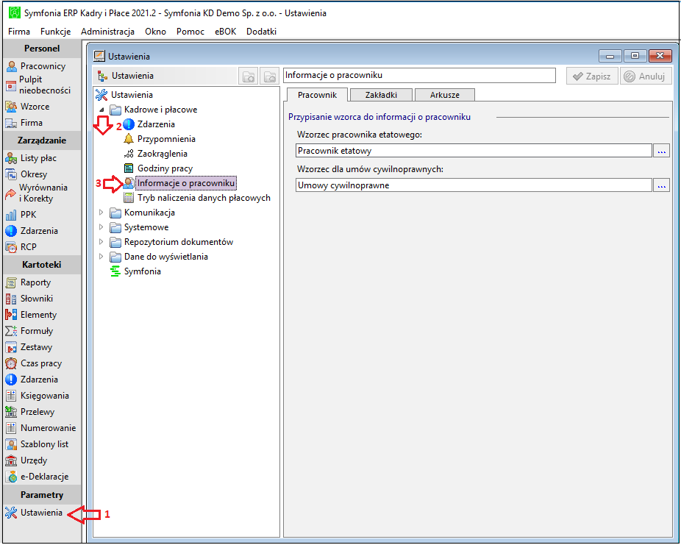Open Formuły in Kartoteki

click(x=29, y=331)
